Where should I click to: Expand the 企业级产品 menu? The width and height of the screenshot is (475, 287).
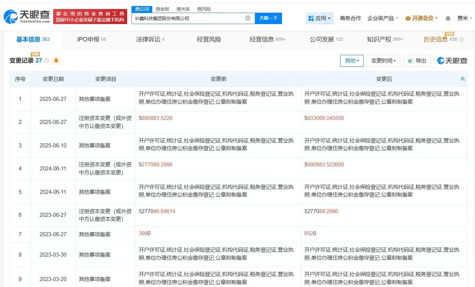coord(383,18)
